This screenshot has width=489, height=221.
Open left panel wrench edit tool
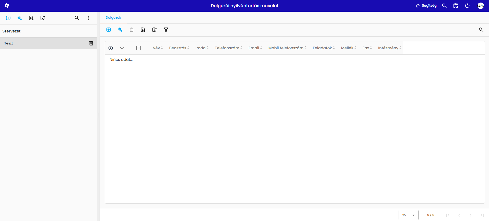coord(20,18)
